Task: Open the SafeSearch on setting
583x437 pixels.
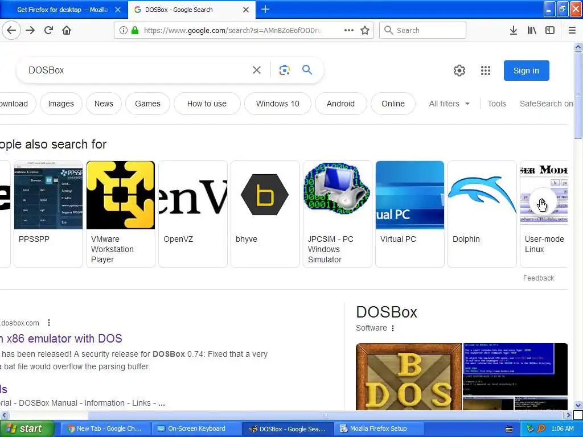Action: (x=546, y=104)
